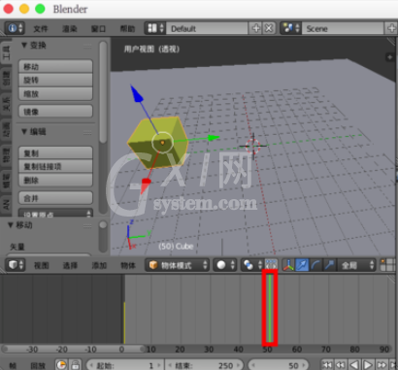Switch to the 工具 (Tools) shelf tab
Screen dimensions: 398x370
tap(6, 52)
